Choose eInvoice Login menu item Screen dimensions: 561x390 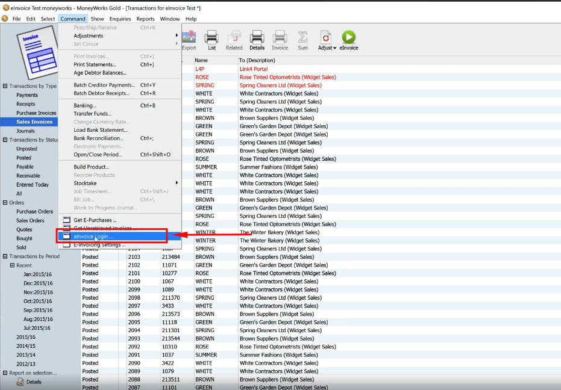[x=119, y=237]
